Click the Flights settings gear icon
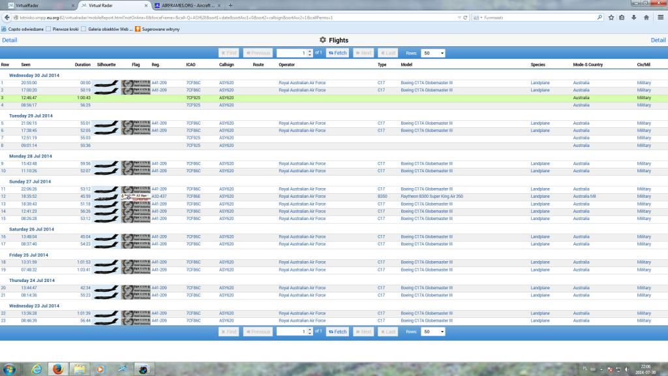The width and height of the screenshot is (668, 376). [x=322, y=40]
